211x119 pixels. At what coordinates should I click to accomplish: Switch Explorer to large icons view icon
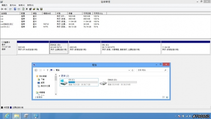pyautogui.click(x=167, y=97)
